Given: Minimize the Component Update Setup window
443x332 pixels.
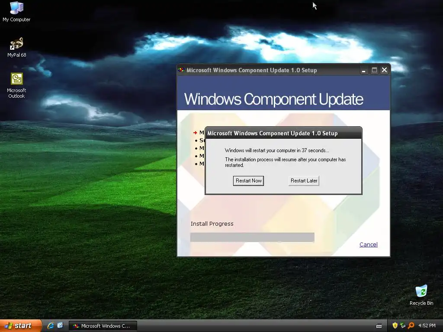Looking at the screenshot, I should 364,70.
